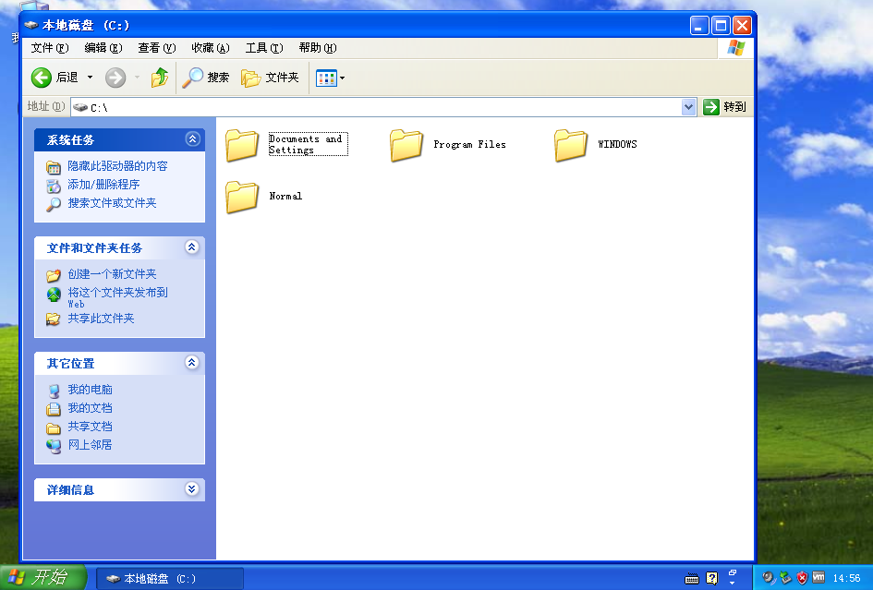The image size is (873, 590).
Task: Click the network neighborhood icon beside 网上邻居
Action: pyautogui.click(x=54, y=446)
